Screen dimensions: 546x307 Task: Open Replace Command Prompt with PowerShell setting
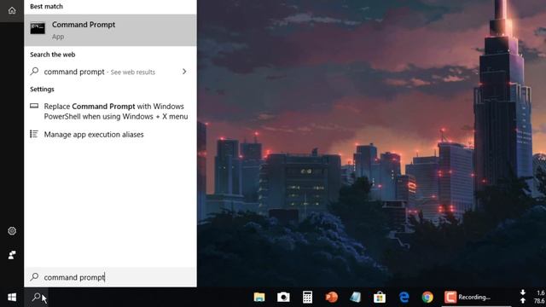point(110,112)
